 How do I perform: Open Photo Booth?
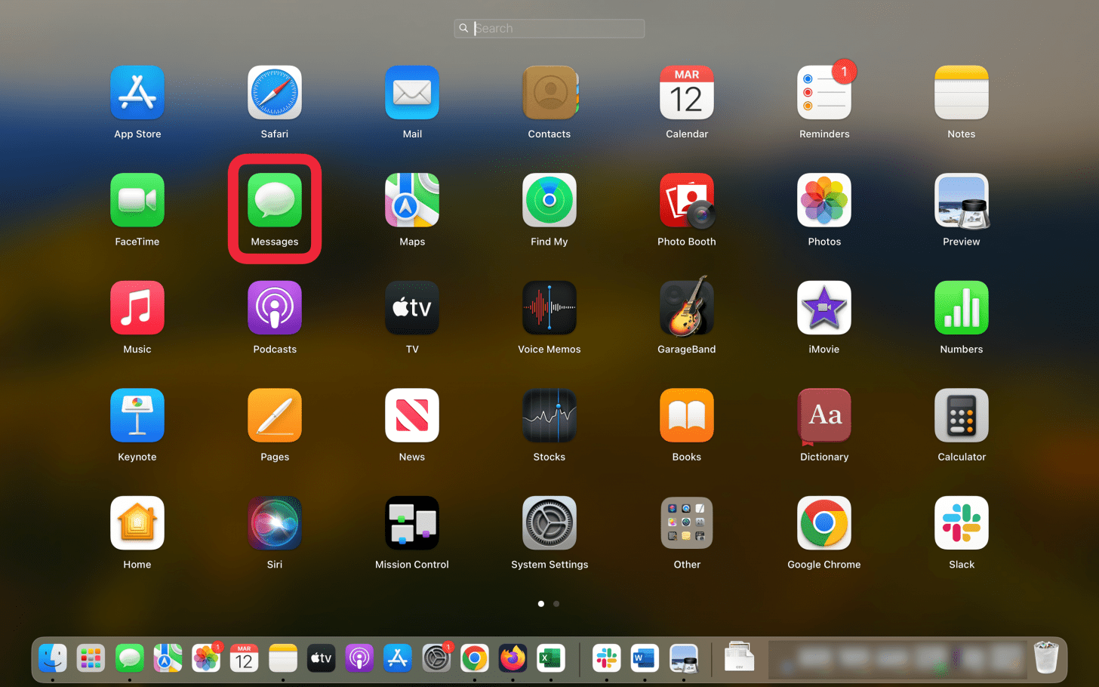pyautogui.click(x=686, y=200)
